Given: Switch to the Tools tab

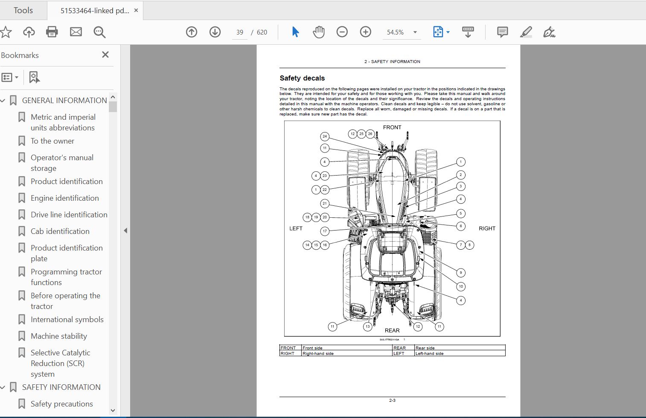Looking at the screenshot, I should [23, 10].
